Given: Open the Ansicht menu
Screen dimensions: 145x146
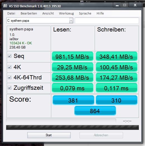Looking at the screenshot, I should (x=48, y=13).
